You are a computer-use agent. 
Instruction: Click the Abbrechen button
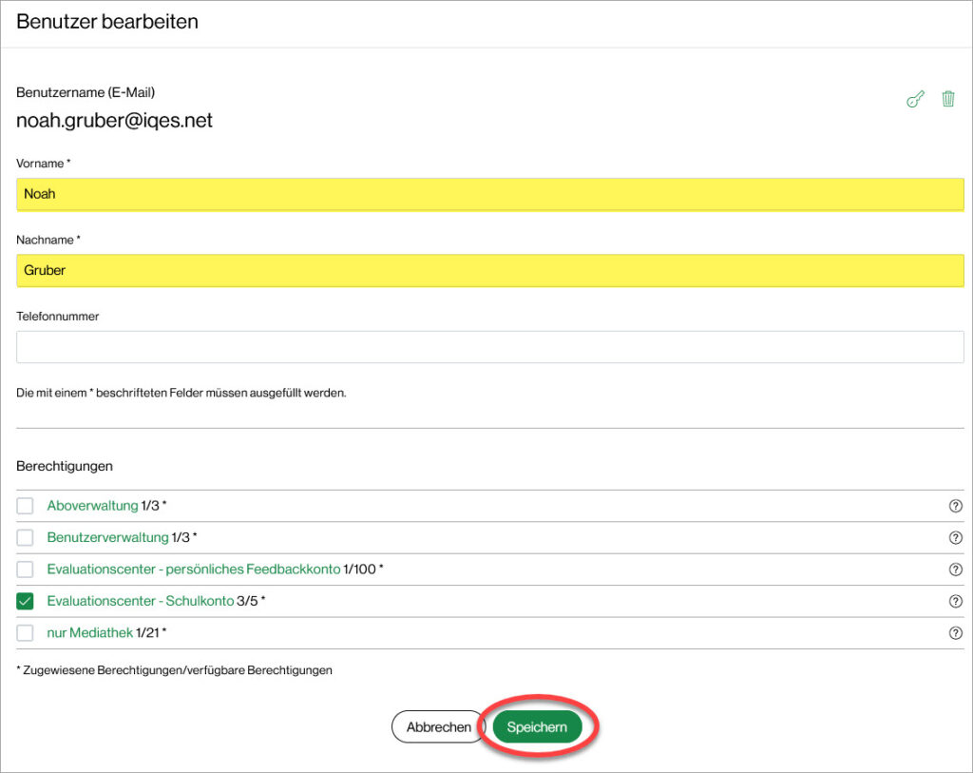click(x=438, y=727)
